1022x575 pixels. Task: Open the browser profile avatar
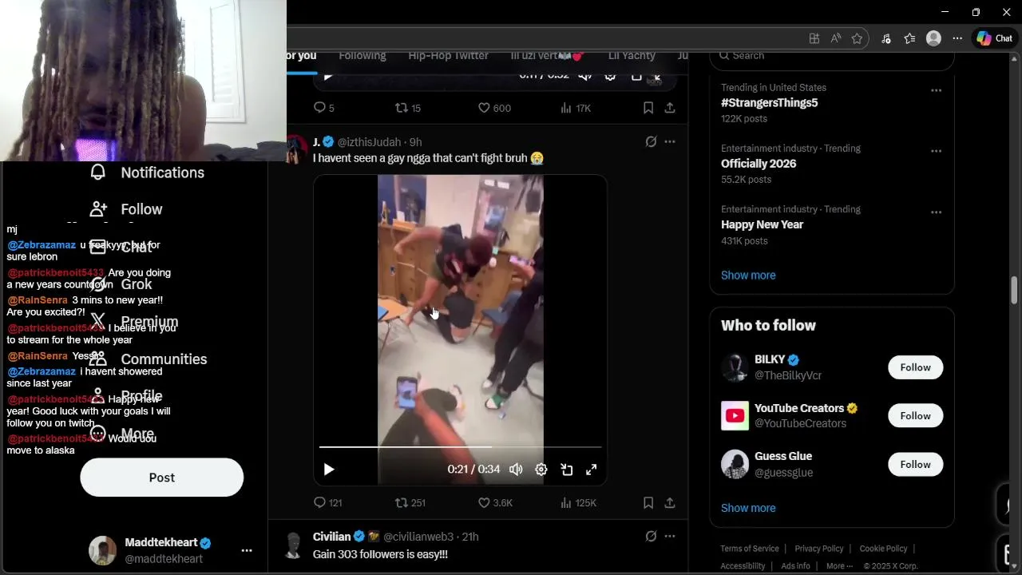(933, 38)
